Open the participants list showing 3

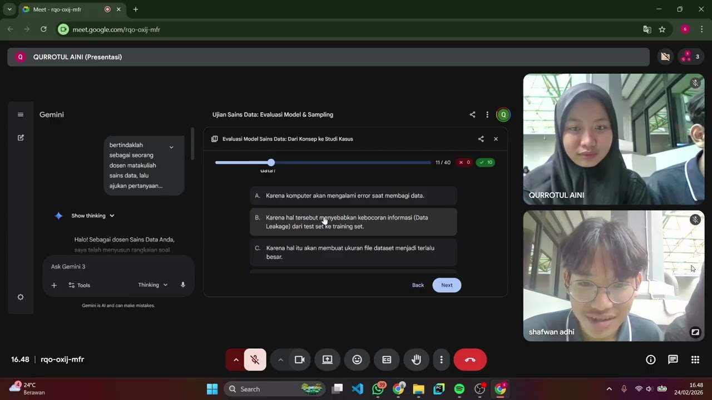(691, 57)
